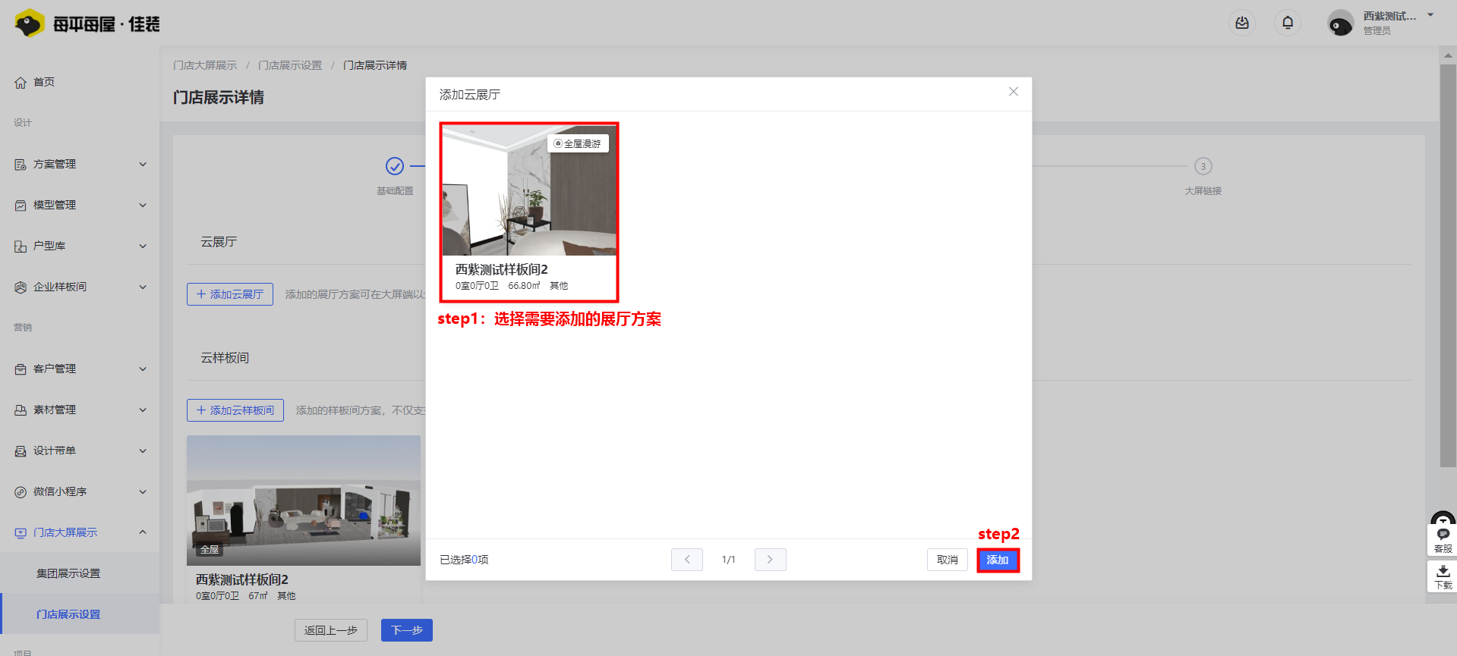Click 取消 in the dialog
This screenshot has height=656, width=1457.
coord(948,560)
